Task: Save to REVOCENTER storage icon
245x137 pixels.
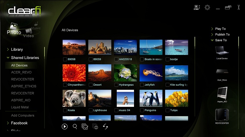Action: click(x=222, y=114)
